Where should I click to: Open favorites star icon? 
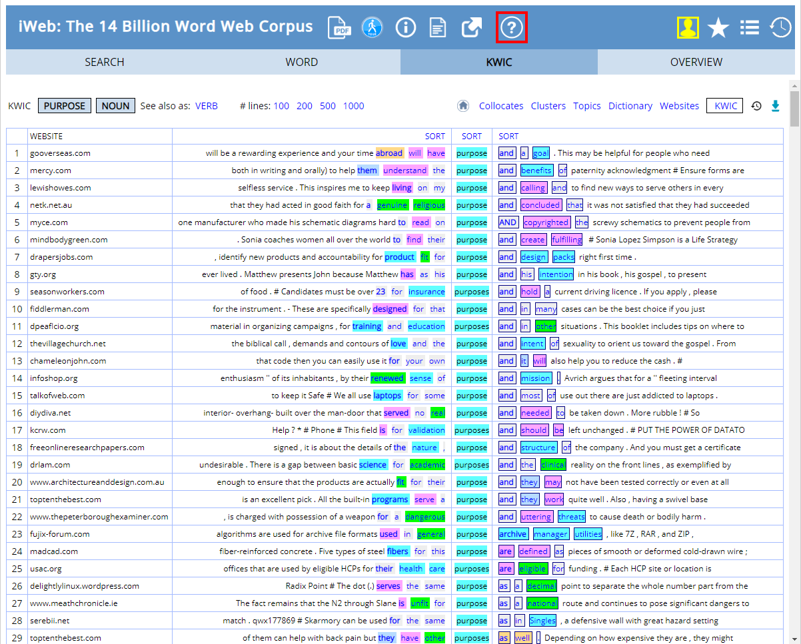click(x=718, y=27)
